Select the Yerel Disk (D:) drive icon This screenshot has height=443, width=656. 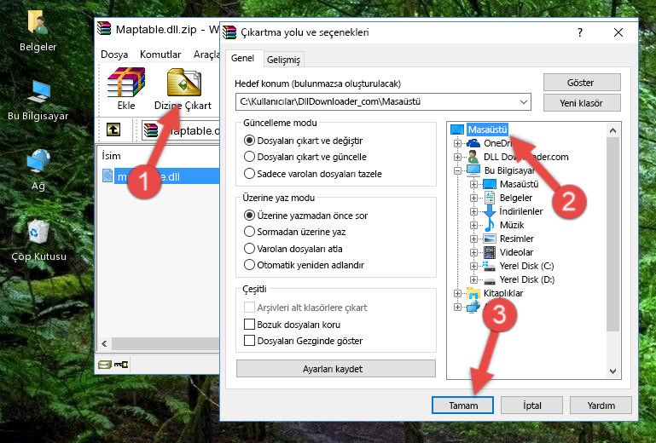pos(489,280)
